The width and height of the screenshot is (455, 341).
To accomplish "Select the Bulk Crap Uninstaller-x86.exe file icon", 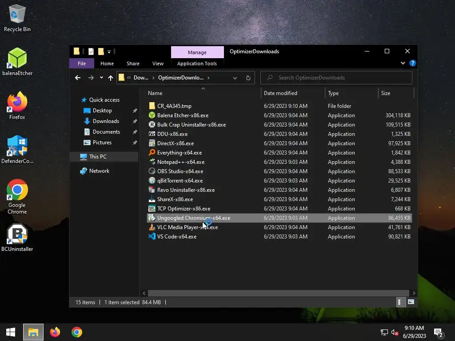I will point(152,124).
